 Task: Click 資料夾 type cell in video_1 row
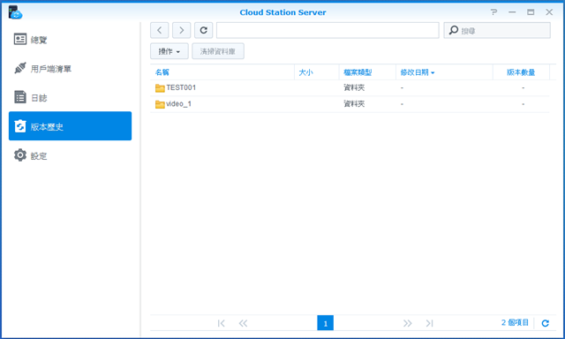point(354,104)
